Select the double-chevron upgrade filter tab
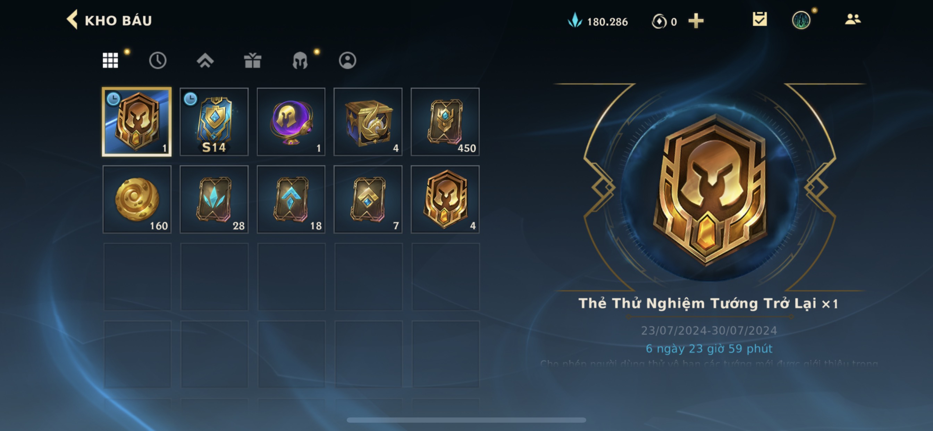The height and width of the screenshot is (431, 933). (x=205, y=60)
